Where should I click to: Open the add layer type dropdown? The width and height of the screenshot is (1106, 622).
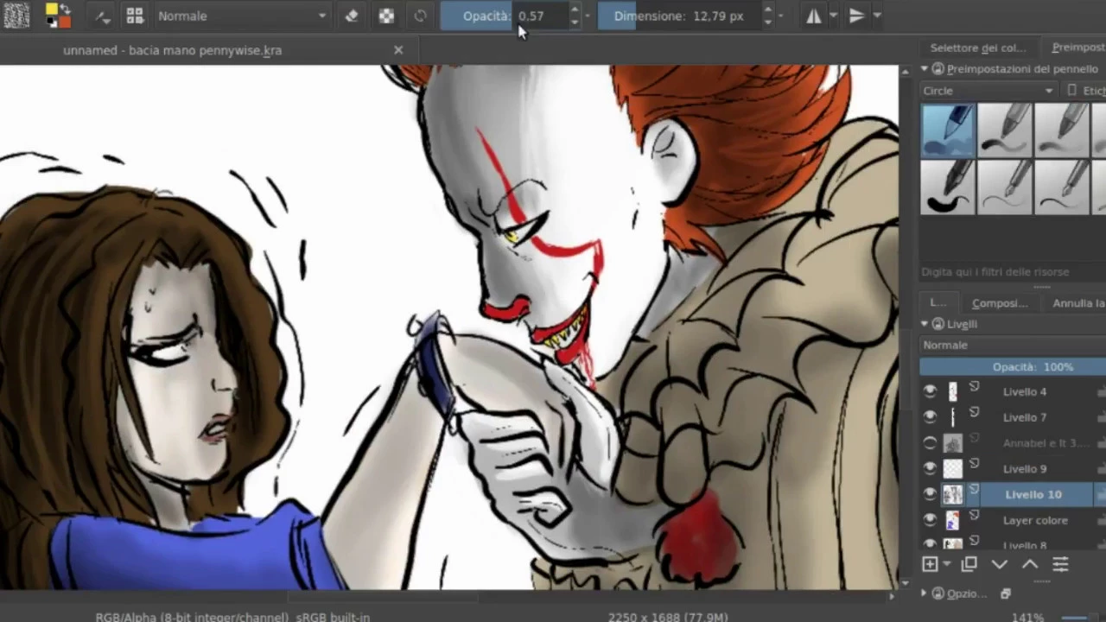coord(945,564)
